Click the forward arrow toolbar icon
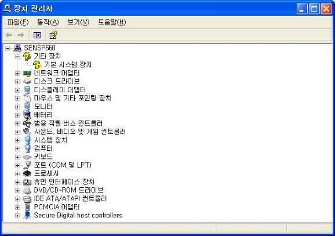The width and height of the screenshot is (335, 236). pyautogui.click(x=21, y=35)
